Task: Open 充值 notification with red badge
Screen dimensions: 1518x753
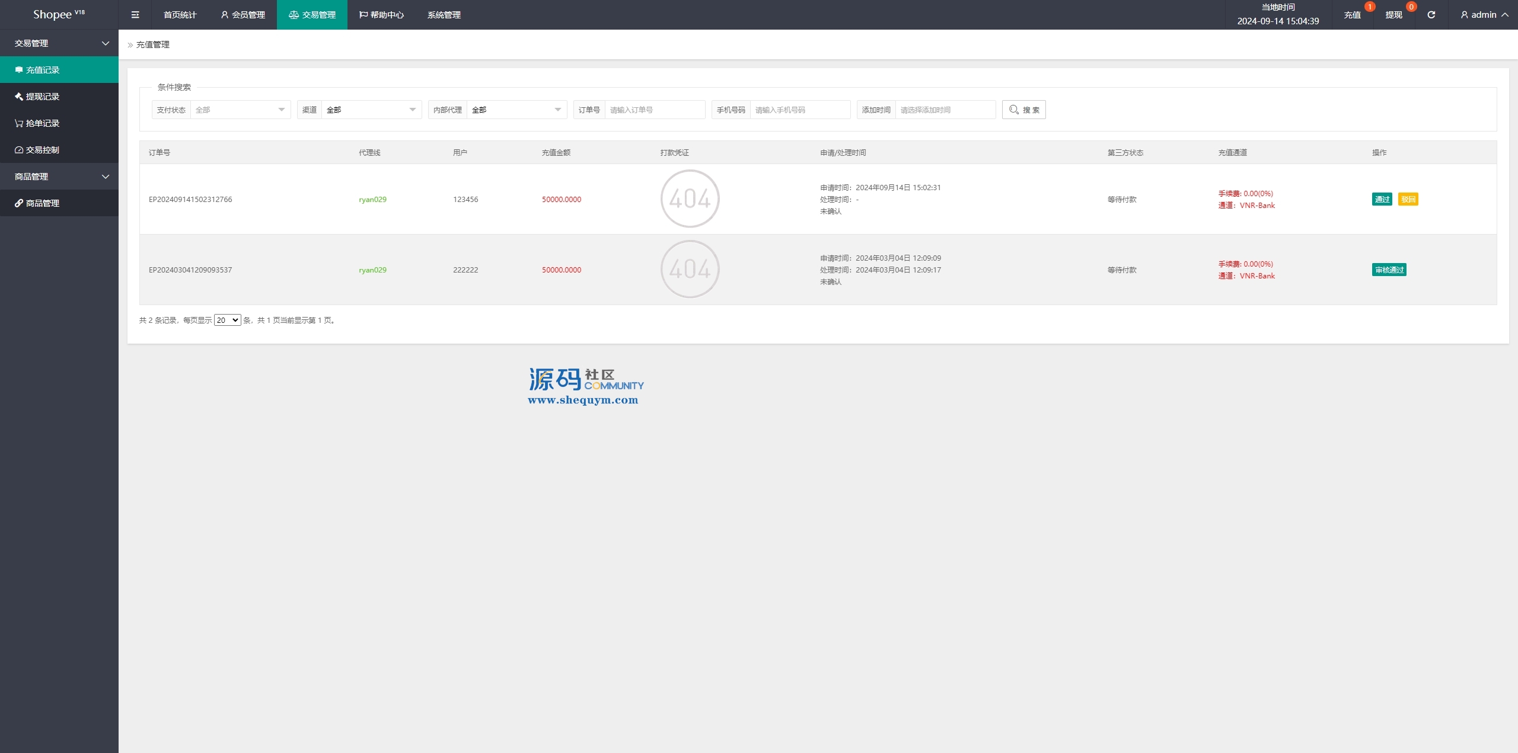Action: pyautogui.click(x=1352, y=15)
